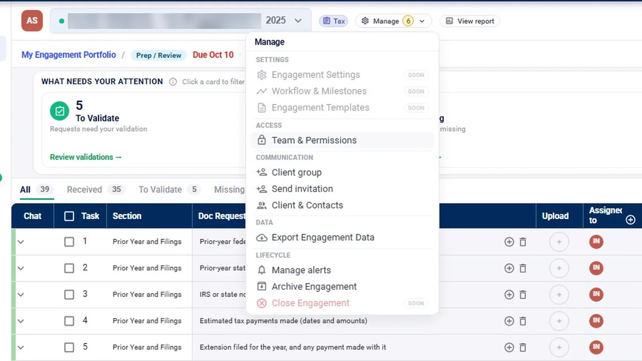Follow the Review validations link

click(85, 157)
